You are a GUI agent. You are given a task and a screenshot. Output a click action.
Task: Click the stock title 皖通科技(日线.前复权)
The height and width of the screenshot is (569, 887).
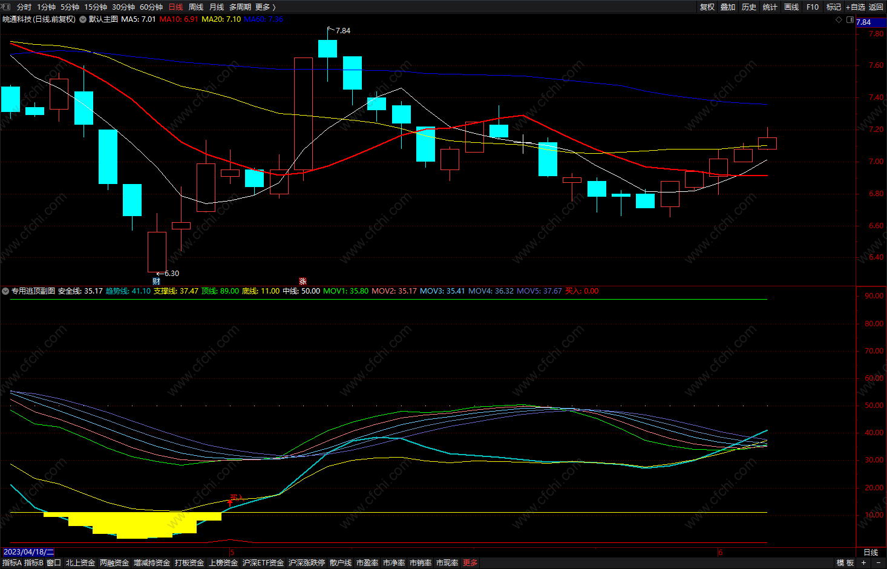click(39, 19)
